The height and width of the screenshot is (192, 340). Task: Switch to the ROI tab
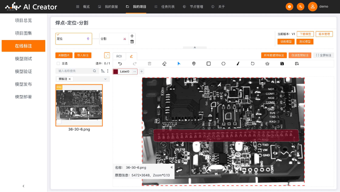point(119,56)
